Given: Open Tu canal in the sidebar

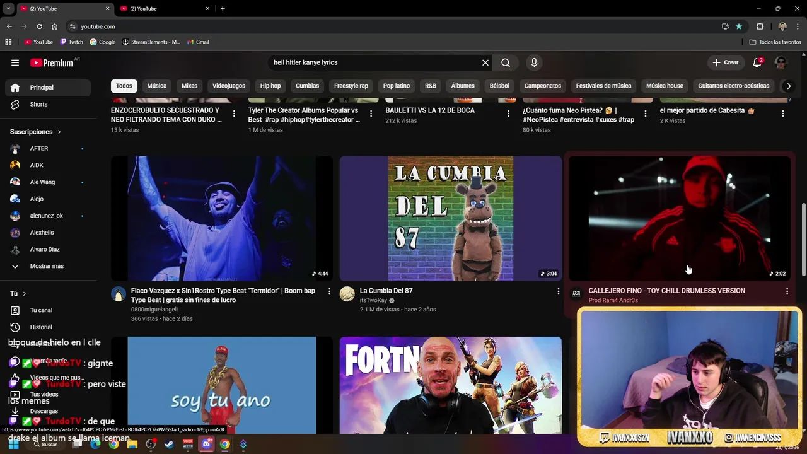Looking at the screenshot, I should click(x=48, y=310).
